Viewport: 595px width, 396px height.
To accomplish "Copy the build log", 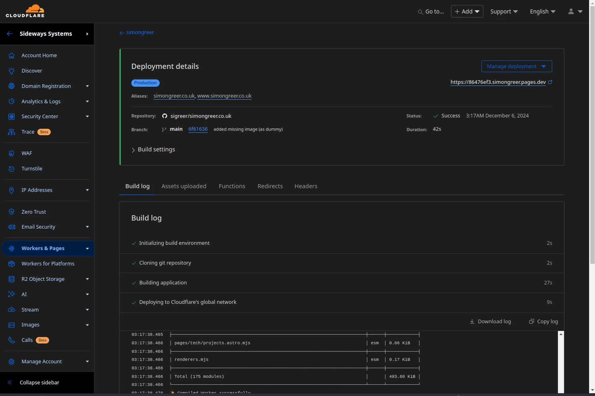I will click(x=543, y=321).
